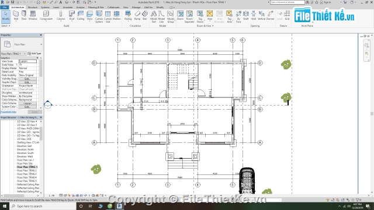
Task: Select the Area tool
Action: tap(210, 16)
